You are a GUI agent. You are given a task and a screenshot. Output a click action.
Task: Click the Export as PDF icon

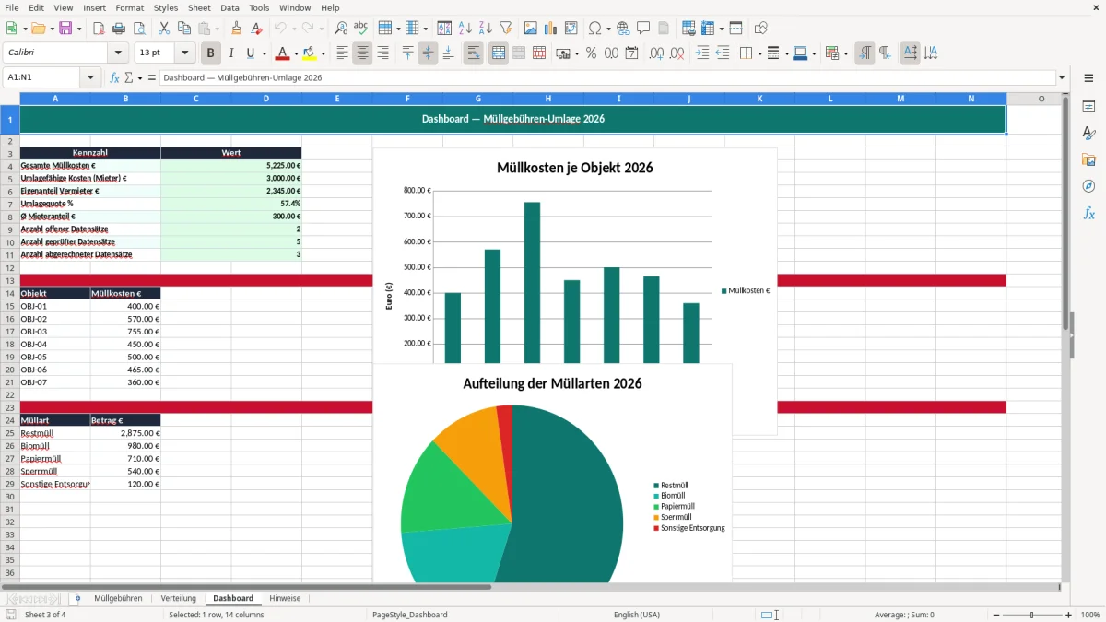coord(99,29)
